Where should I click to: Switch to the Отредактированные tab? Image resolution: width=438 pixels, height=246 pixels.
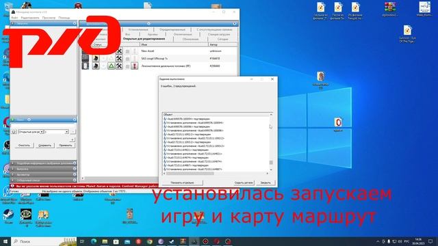coord(172,29)
